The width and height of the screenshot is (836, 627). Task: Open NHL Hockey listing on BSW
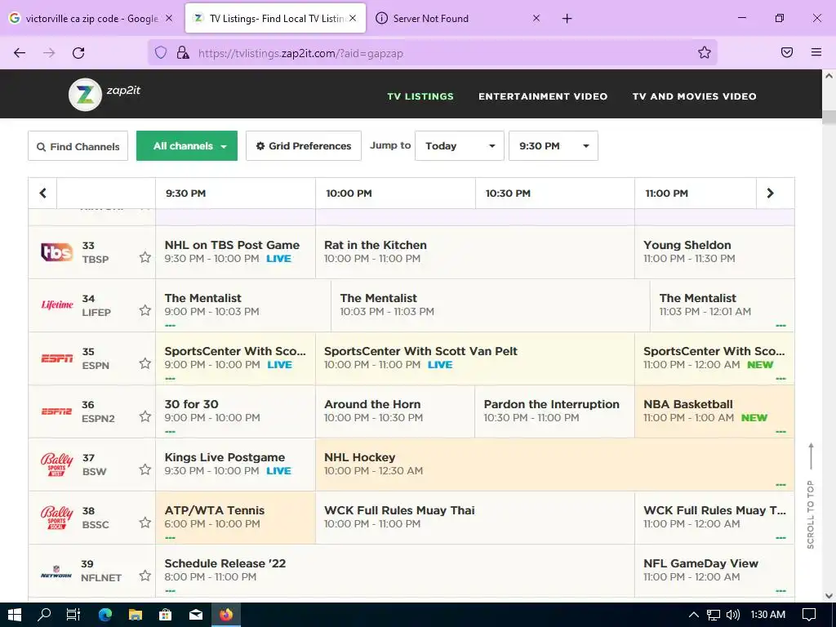tap(554, 464)
